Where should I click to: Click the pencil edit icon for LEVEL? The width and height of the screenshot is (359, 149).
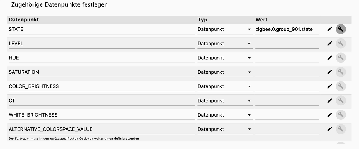tap(330, 44)
